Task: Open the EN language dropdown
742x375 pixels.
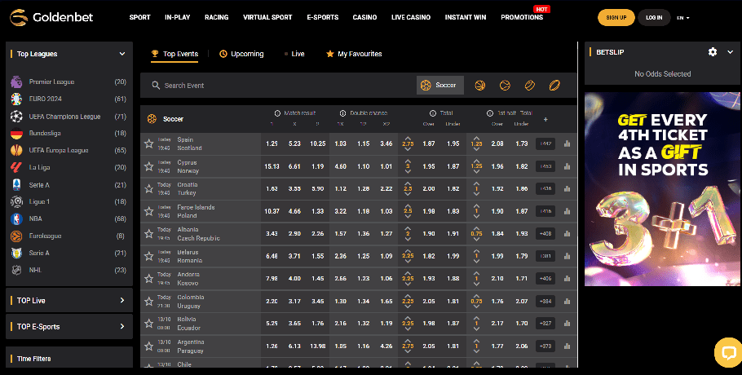Action: coord(683,17)
